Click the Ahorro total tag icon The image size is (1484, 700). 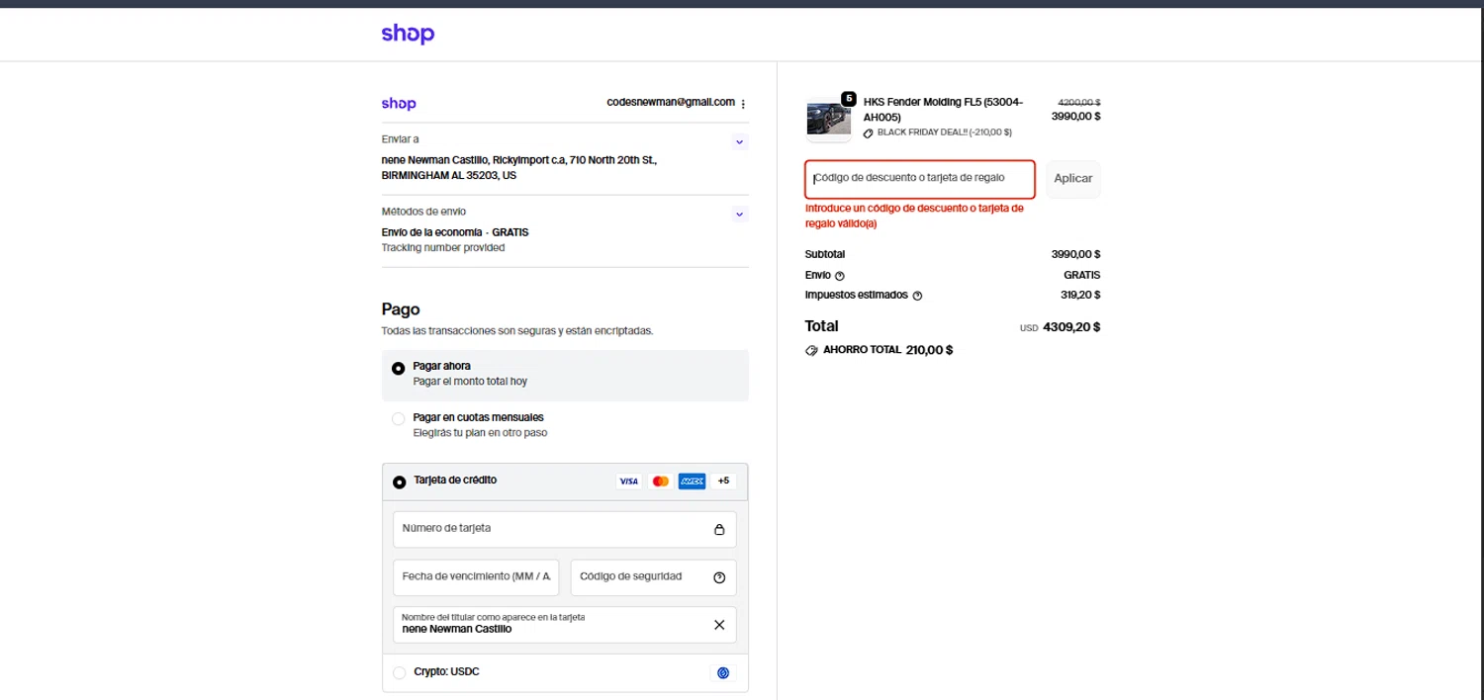tap(812, 350)
